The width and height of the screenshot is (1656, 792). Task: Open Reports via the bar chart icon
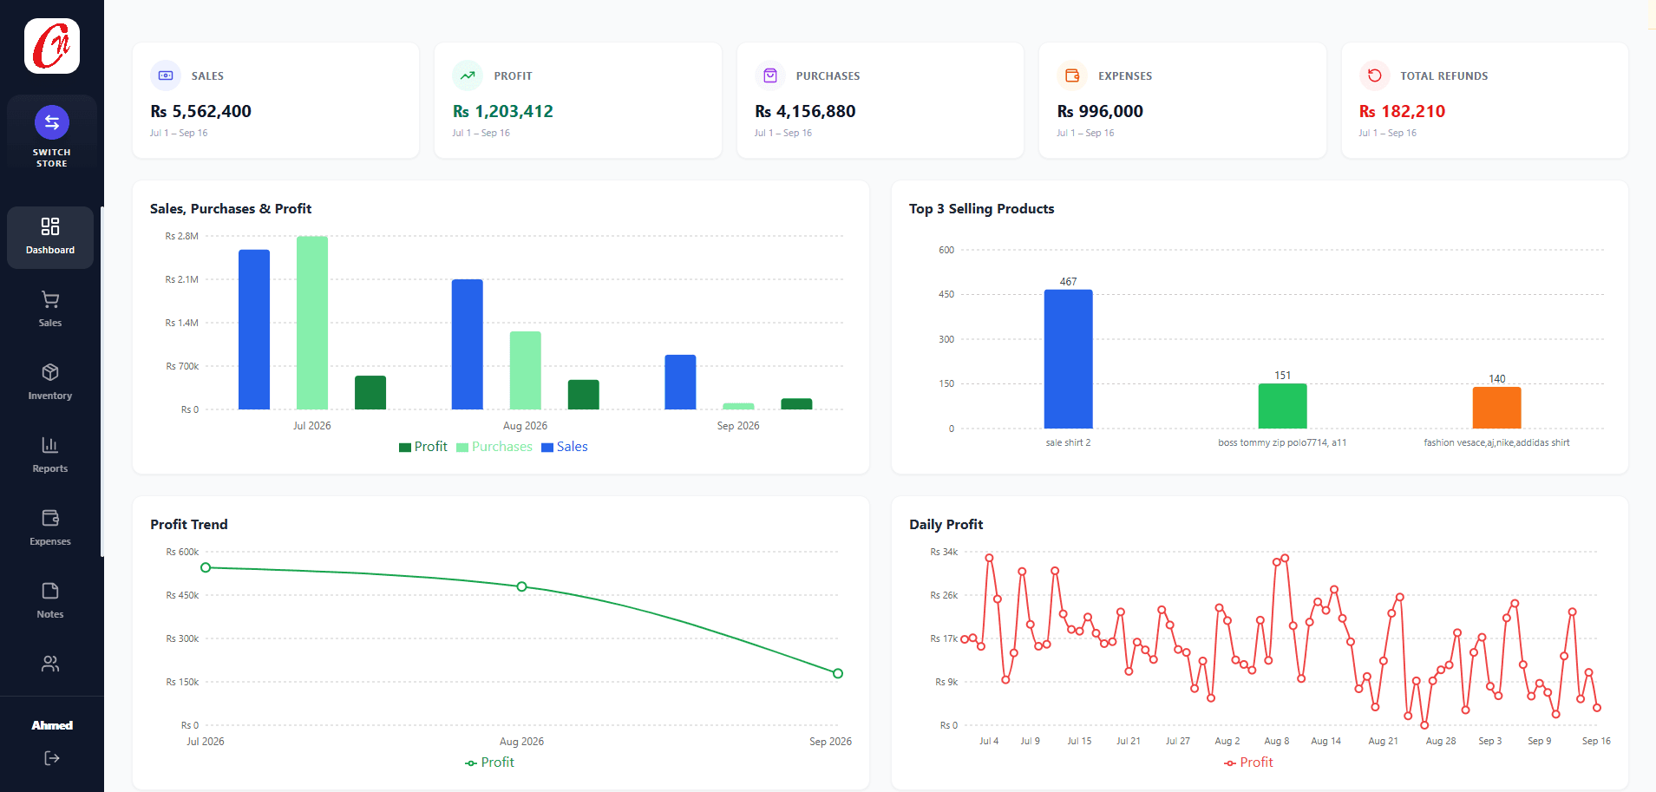(x=50, y=446)
